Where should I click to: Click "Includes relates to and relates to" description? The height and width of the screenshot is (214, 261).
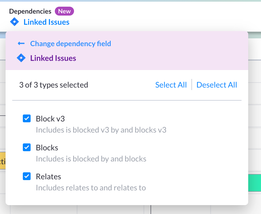[x=91, y=188]
